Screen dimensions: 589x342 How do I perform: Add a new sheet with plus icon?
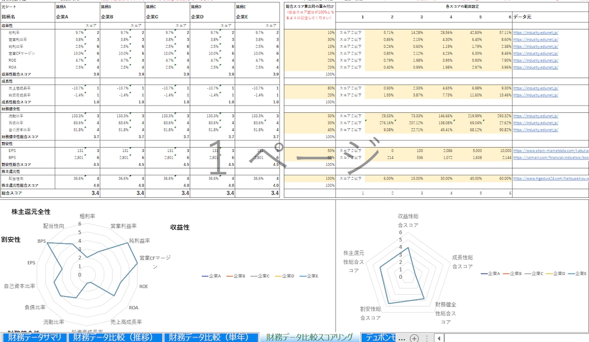[414, 338]
